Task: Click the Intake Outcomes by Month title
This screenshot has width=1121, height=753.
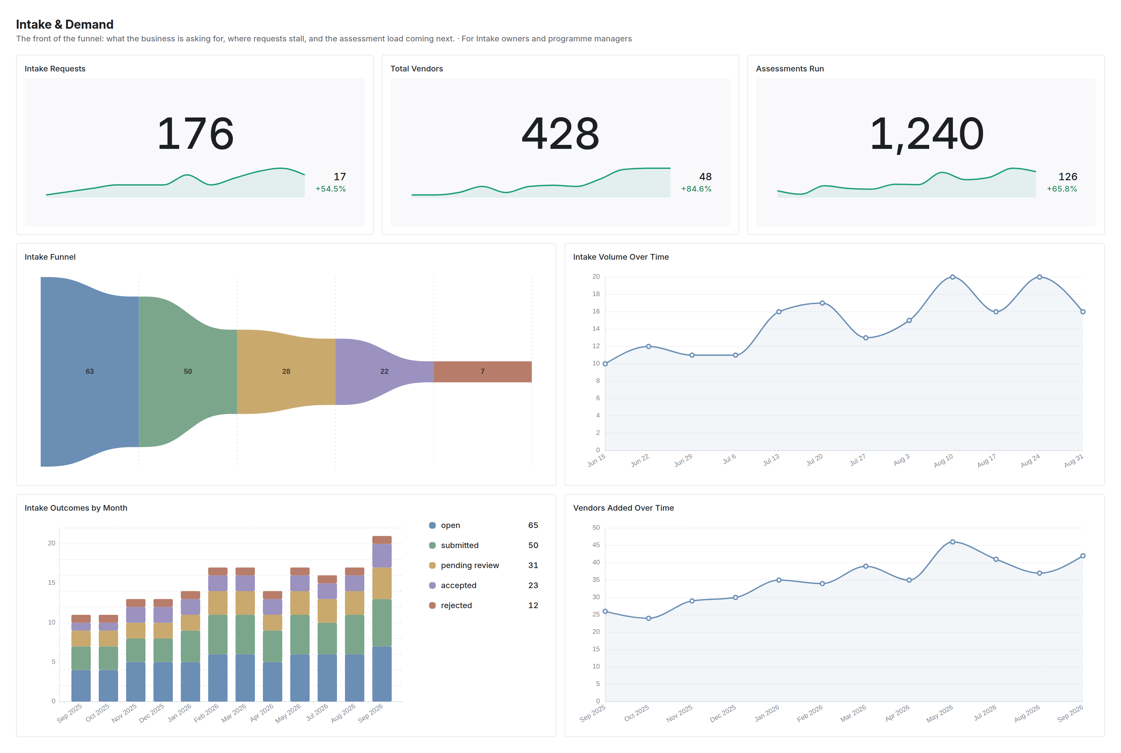Action: pos(76,508)
